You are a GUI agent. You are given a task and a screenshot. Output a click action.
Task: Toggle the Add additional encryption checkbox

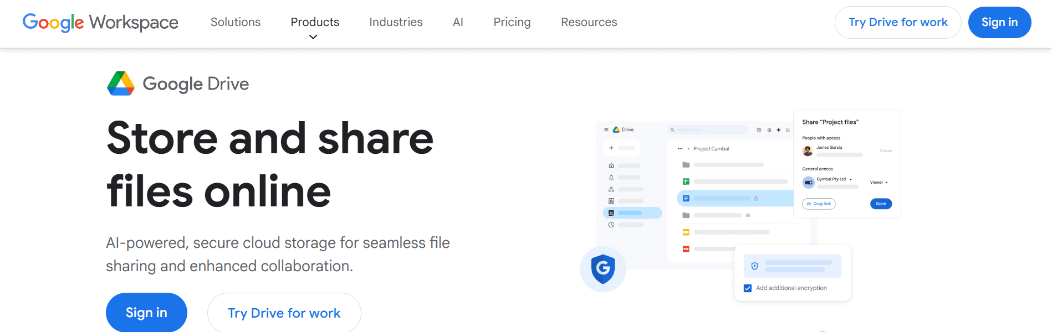[748, 288]
